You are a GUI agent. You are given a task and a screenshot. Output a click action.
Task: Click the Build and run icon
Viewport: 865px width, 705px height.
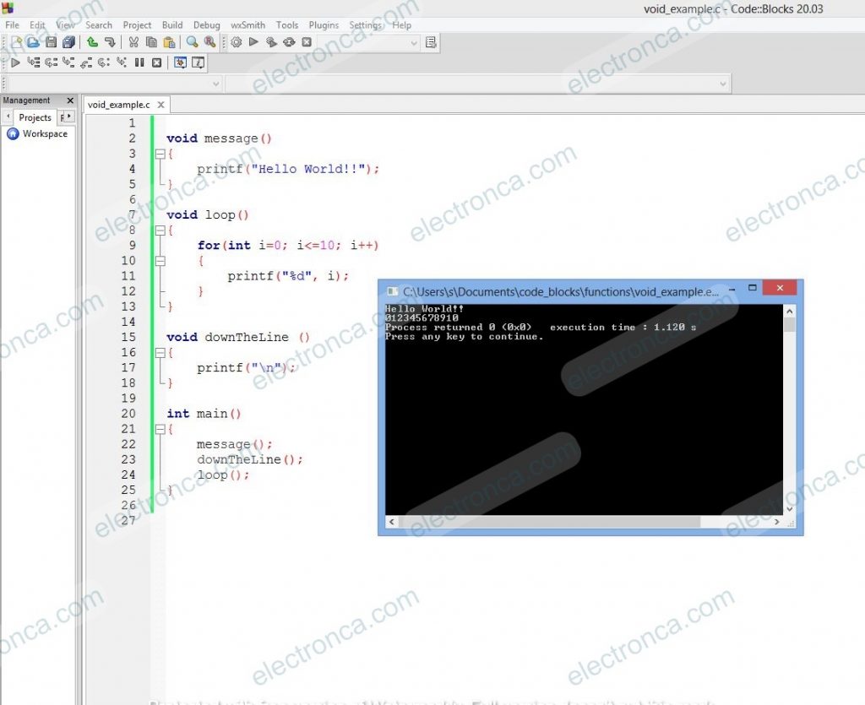[271, 42]
